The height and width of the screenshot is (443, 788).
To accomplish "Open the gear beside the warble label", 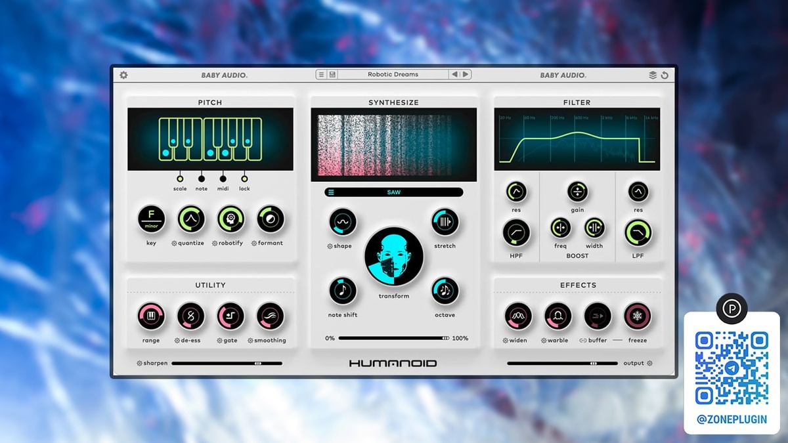I will [x=544, y=341].
